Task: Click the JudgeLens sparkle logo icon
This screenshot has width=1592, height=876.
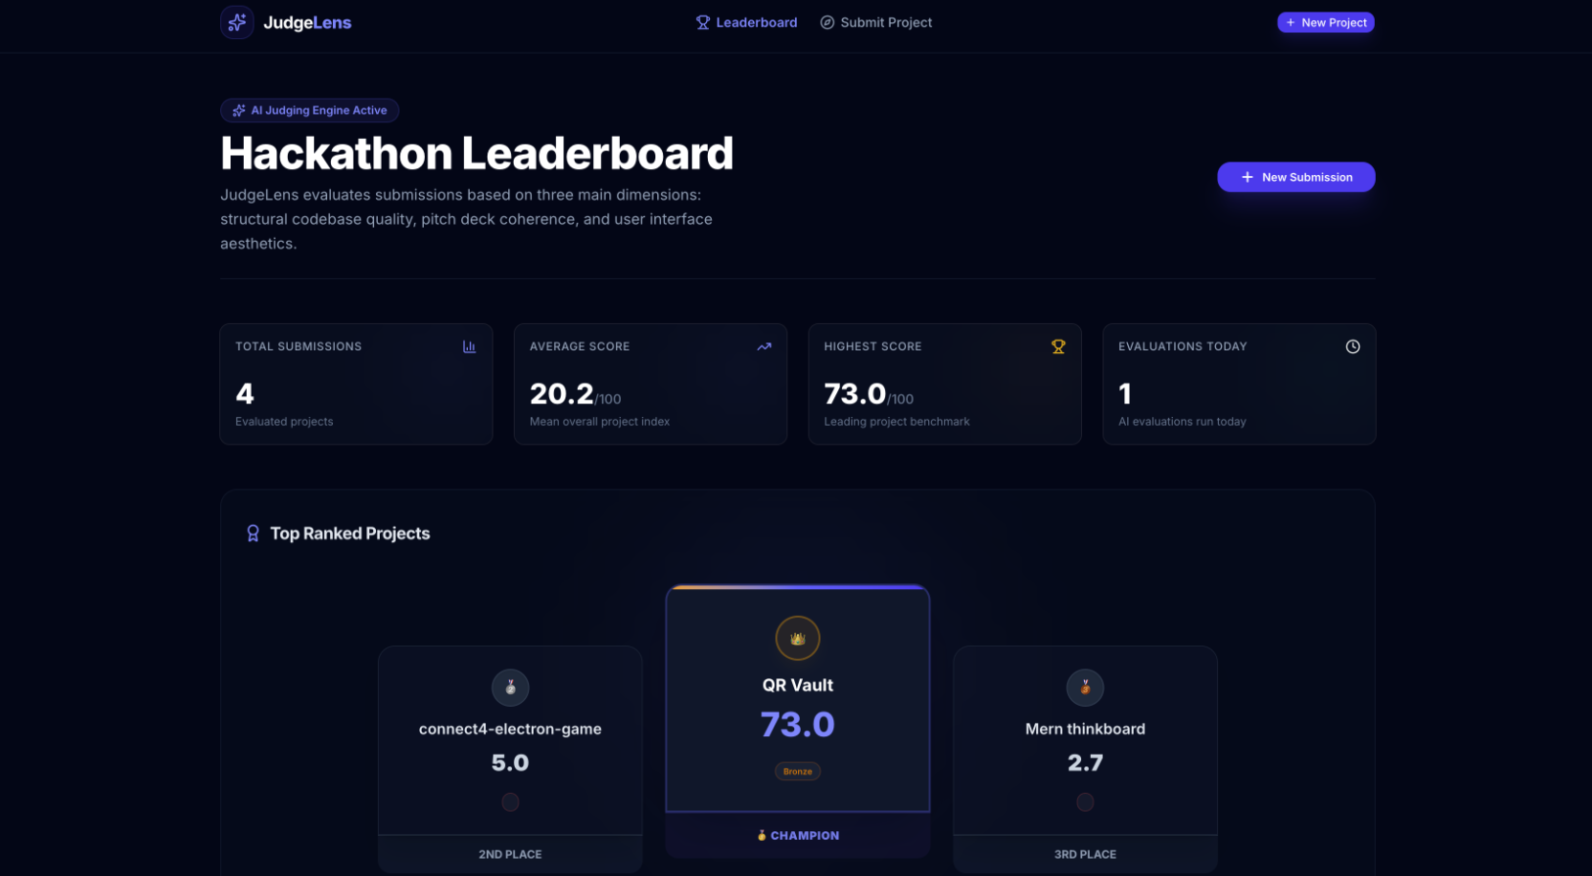Action: coord(237,22)
